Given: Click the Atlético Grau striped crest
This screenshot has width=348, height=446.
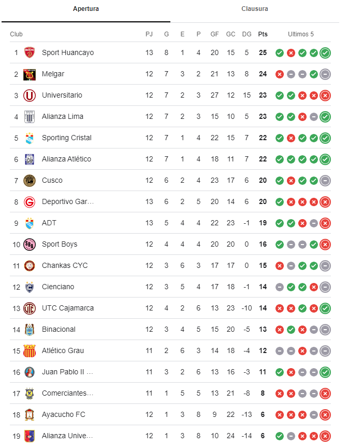Looking at the screenshot, I should tap(30, 350).
